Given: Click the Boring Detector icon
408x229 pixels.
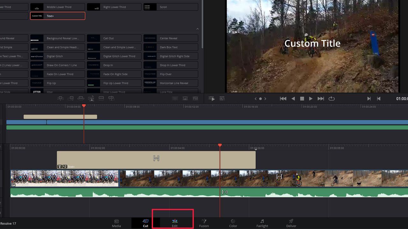Looking at the screenshot, I should 195,98.
